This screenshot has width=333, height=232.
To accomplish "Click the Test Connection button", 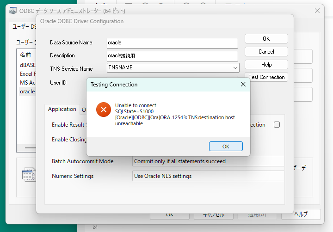I will tap(266, 77).
